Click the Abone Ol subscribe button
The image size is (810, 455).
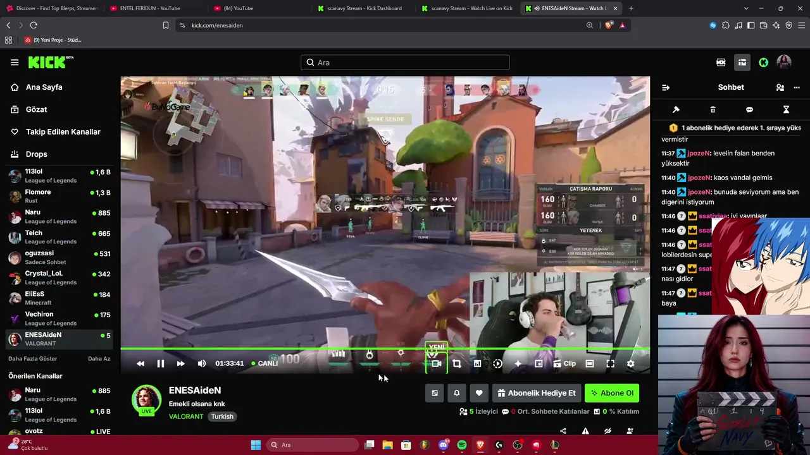tap(612, 393)
